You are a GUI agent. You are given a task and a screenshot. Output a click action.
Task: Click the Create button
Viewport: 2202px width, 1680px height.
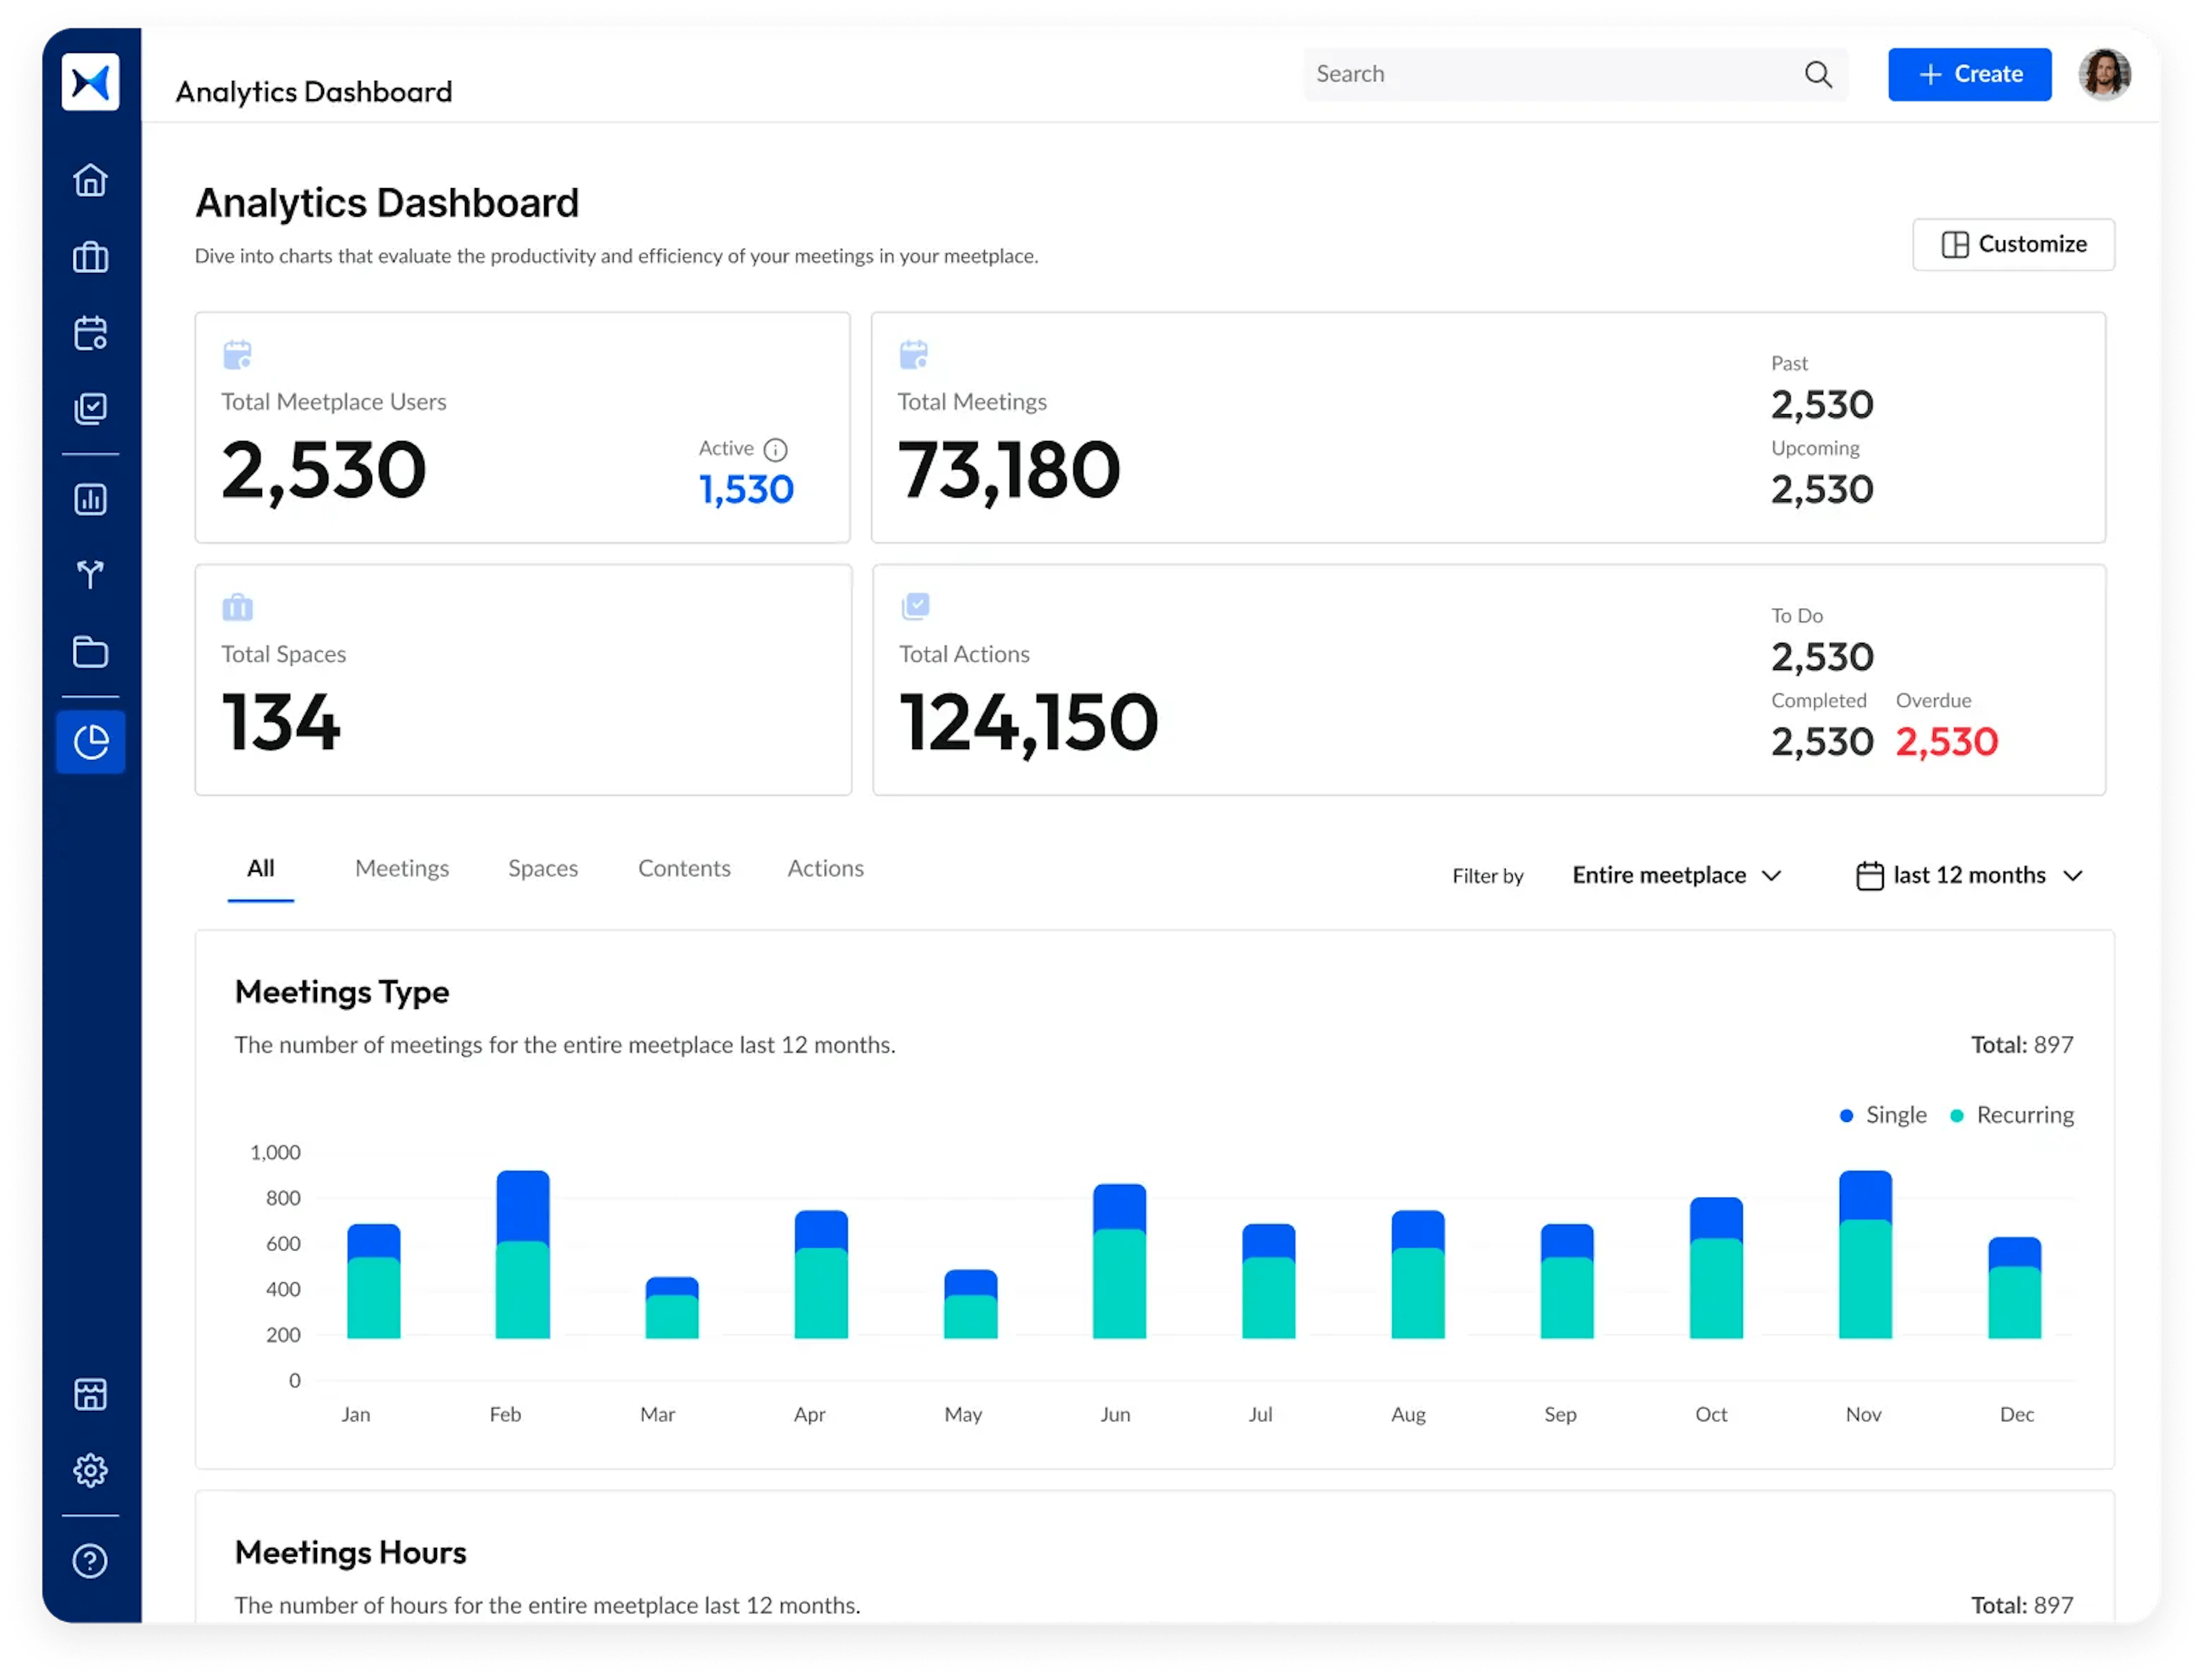click(x=1968, y=74)
